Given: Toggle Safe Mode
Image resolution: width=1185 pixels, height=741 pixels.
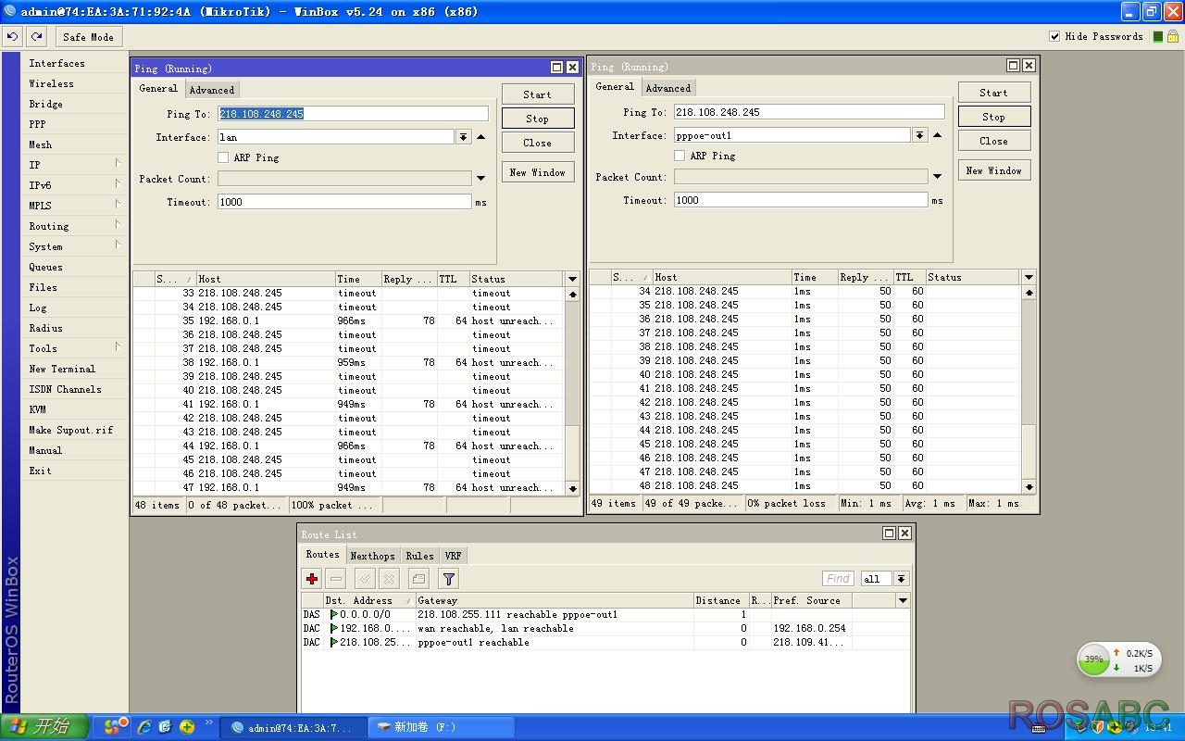Looking at the screenshot, I should (x=88, y=37).
